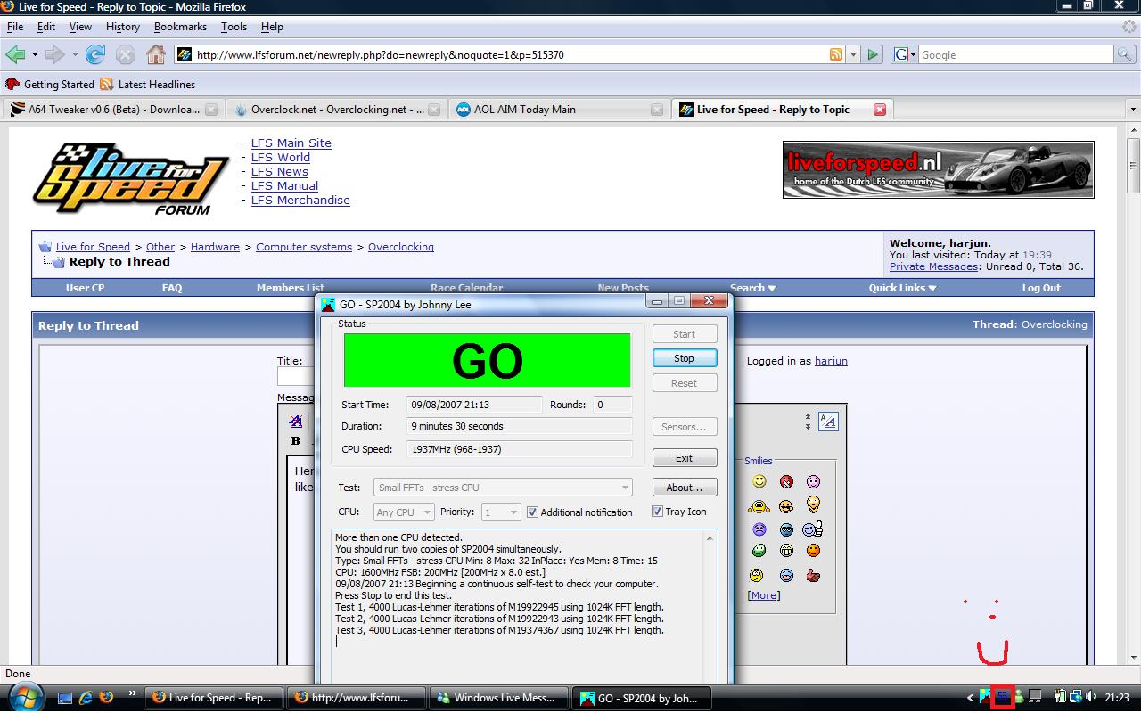This screenshot has width=1141, height=713.
Task: Open the LFS Manual link
Action: 284,185
